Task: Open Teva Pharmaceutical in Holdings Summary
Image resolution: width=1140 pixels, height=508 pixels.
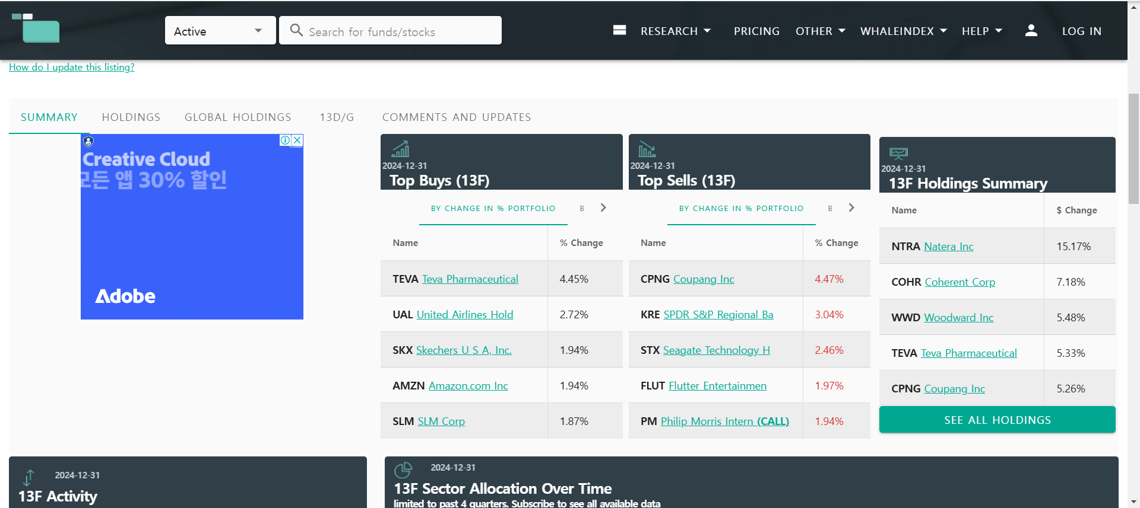Action: [x=969, y=353]
